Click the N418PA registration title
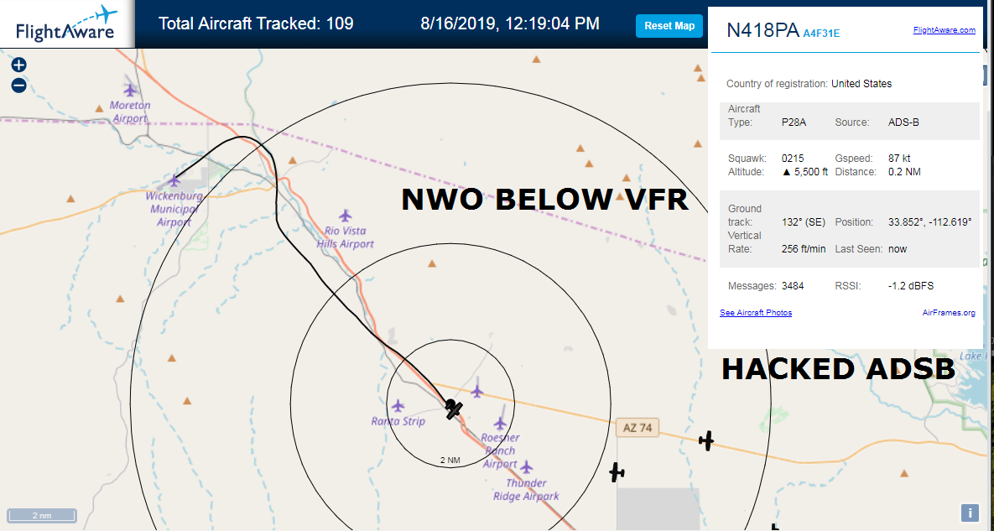This screenshot has height=531, width=994. [x=762, y=30]
